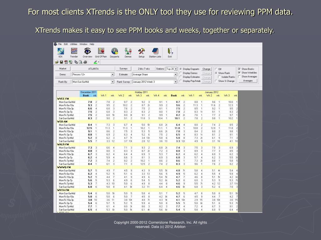Screen dimensions: 321x240
Task: Enable the Show Averages checkbox
Action: (239, 77)
